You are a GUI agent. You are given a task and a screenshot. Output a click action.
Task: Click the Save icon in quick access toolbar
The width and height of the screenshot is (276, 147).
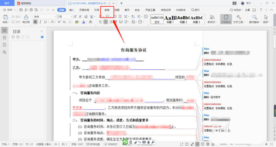pyautogui.click(x=21, y=10)
